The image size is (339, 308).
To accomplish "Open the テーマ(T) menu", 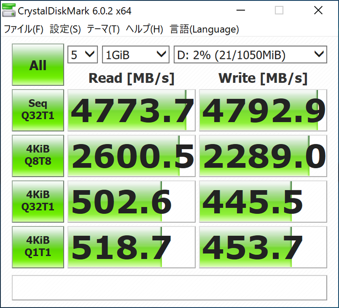I will point(103,29).
